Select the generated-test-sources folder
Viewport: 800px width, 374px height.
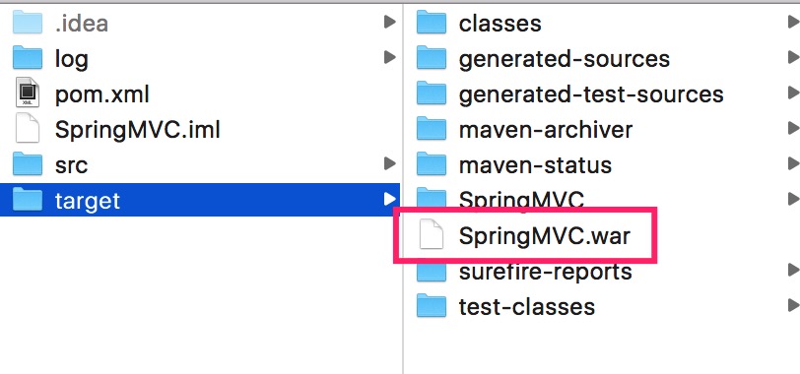591,94
